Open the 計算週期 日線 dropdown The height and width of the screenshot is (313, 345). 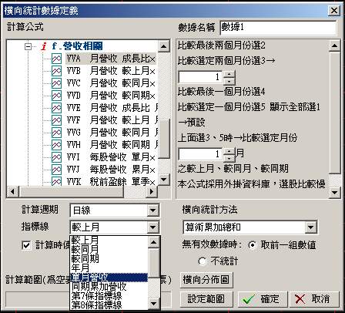[152, 210]
